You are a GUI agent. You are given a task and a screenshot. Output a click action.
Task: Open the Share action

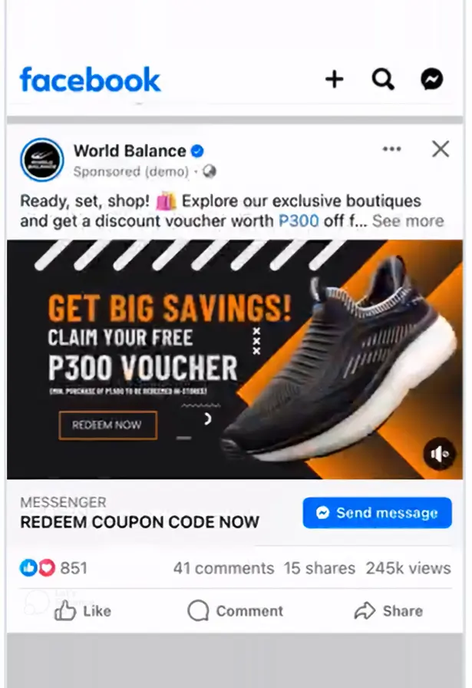(388, 610)
